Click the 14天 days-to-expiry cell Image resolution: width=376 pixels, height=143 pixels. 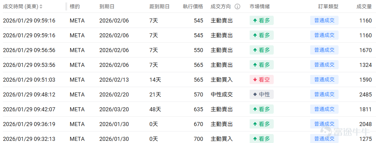pyautogui.click(x=155, y=80)
